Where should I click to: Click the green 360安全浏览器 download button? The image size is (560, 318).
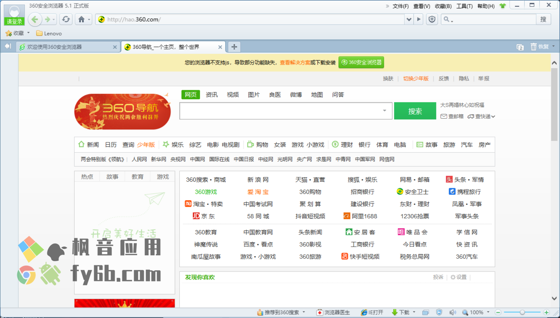tap(361, 62)
